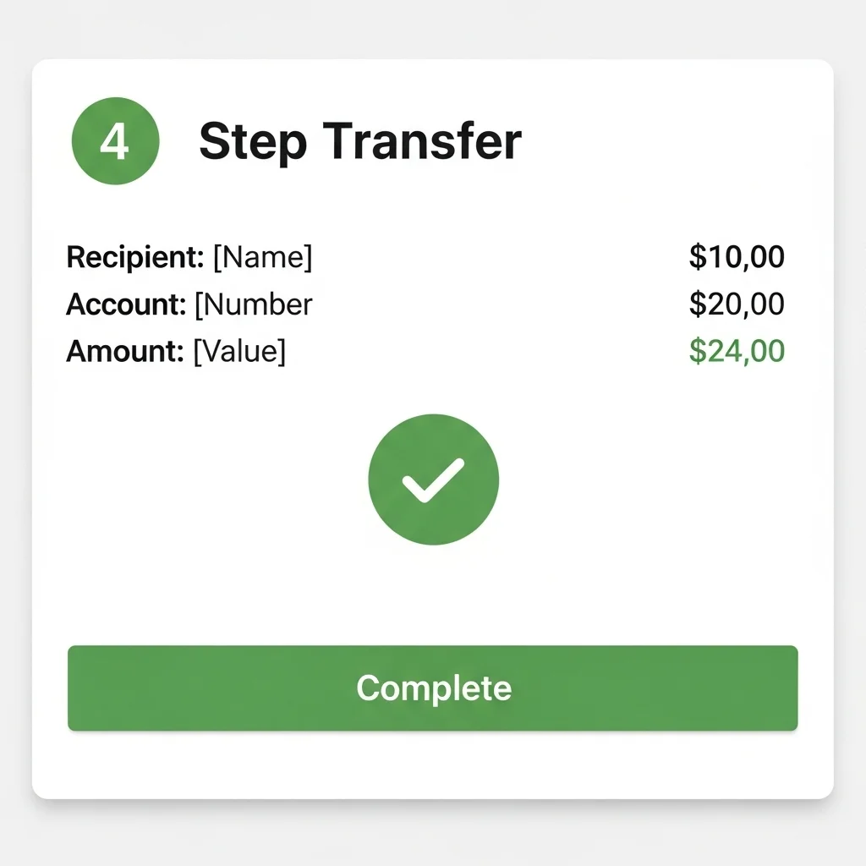Click empty space between checkmark and Complete button

tap(433, 596)
